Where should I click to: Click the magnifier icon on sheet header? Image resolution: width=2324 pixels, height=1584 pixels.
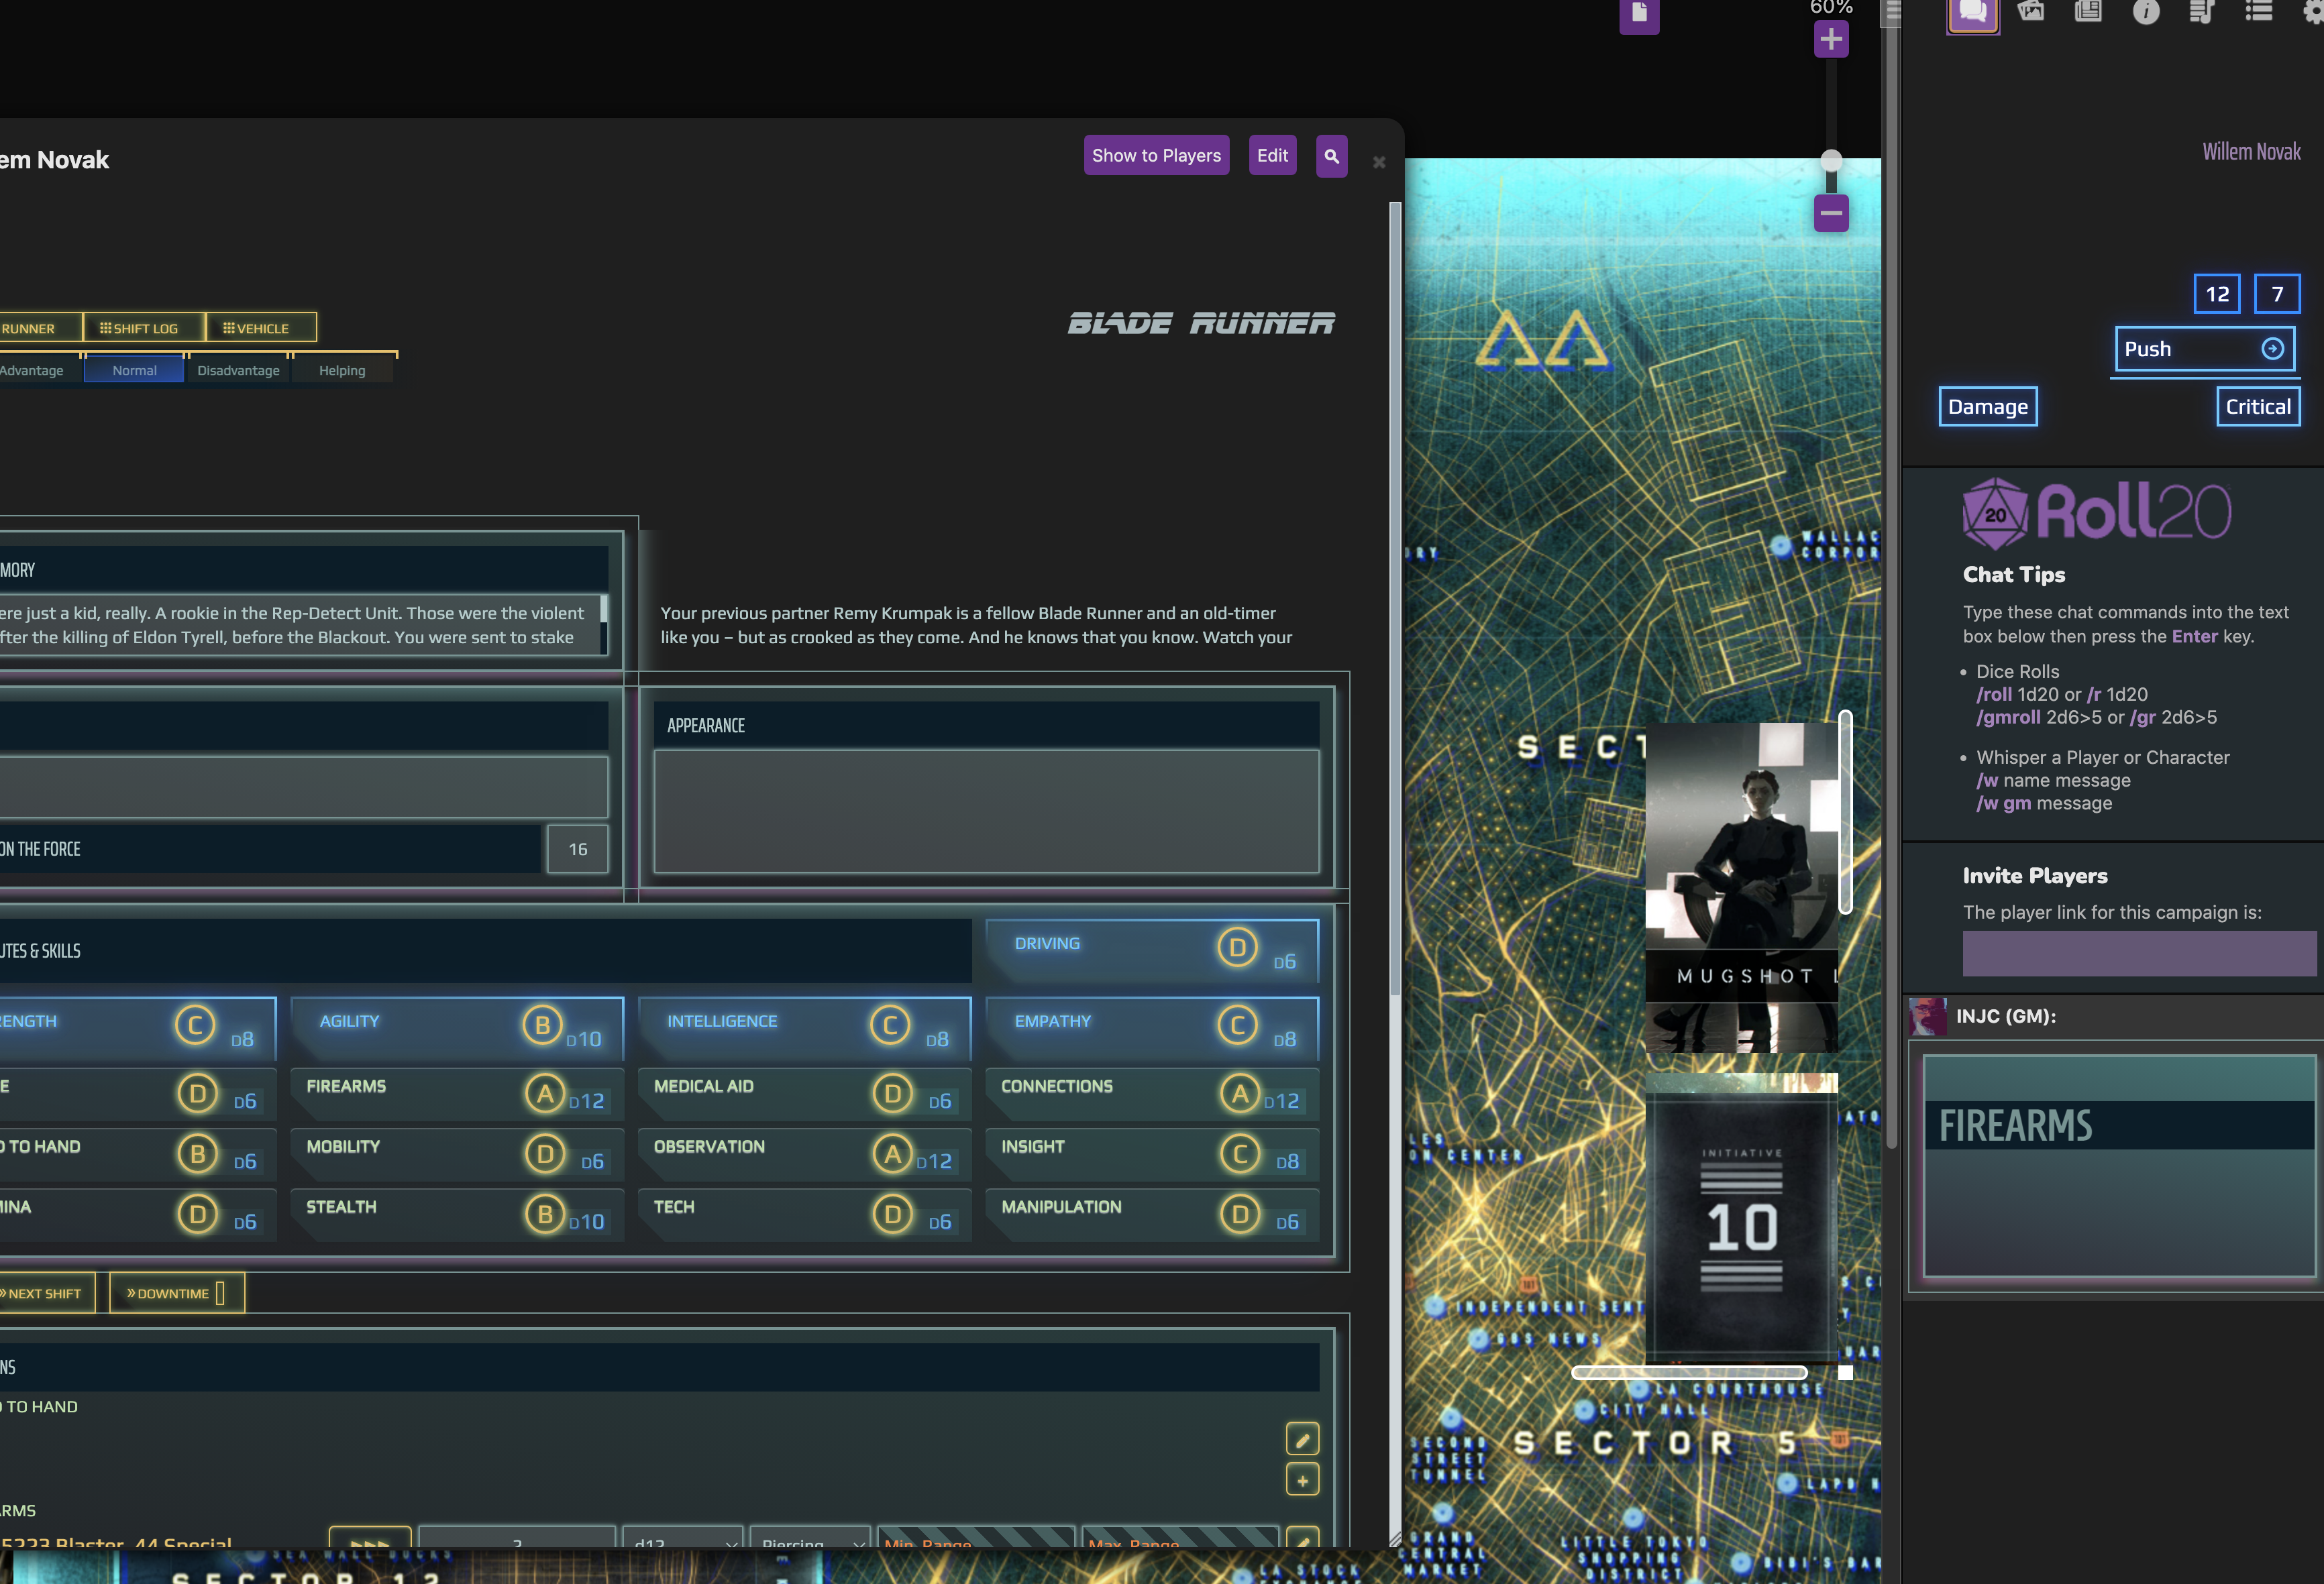pyautogui.click(x=1331, y=156)
